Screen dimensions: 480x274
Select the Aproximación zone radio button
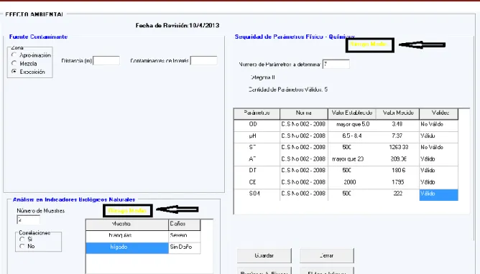pos(14,55)
